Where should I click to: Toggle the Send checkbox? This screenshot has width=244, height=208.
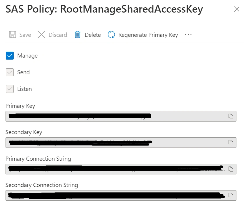coord(10,72)
